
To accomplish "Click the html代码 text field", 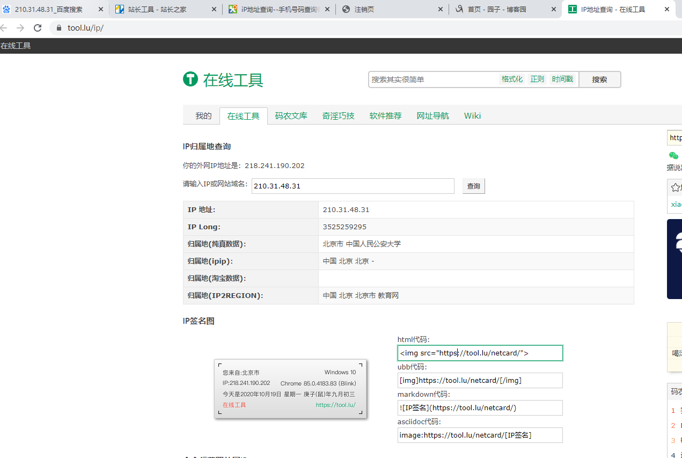I will point(480,353).
